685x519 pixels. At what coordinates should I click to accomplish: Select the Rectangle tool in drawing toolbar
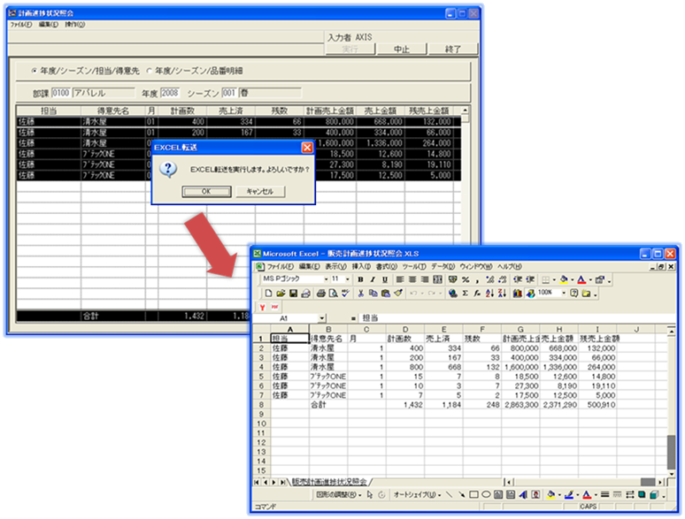[x=473, y=494]
